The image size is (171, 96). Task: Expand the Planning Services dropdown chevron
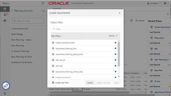43,11
